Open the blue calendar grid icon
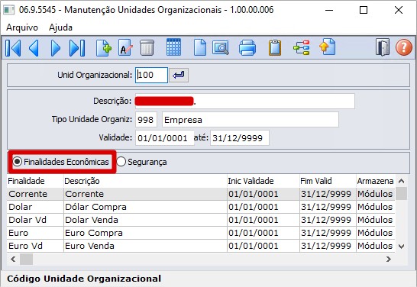The width and height of the screenshot is (417, 287). click(x=173, y=47)
